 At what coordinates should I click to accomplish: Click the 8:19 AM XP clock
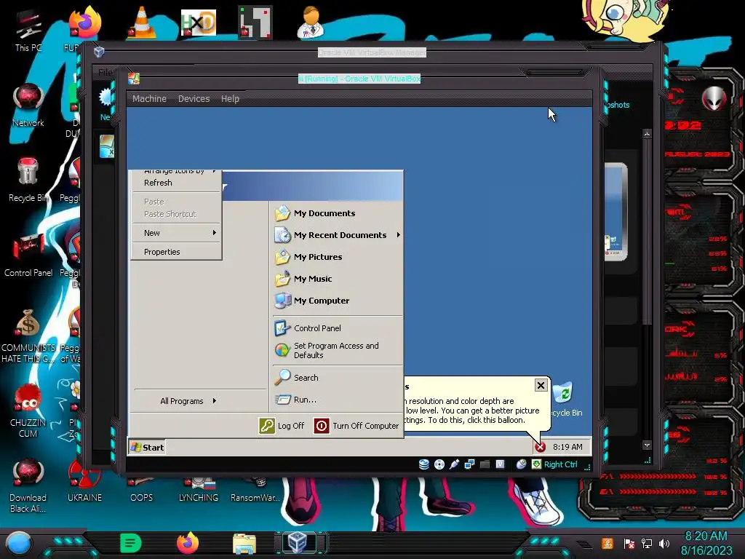(567, 447)
